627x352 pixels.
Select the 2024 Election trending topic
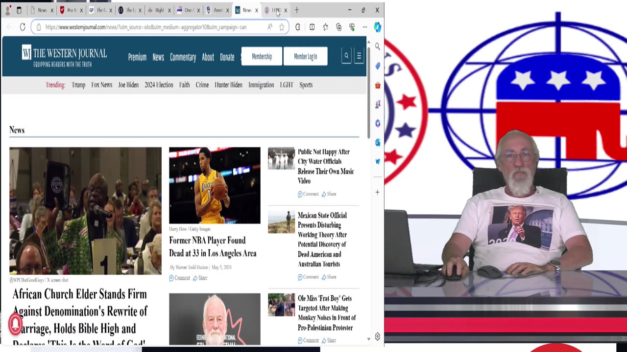pos(159,85)
